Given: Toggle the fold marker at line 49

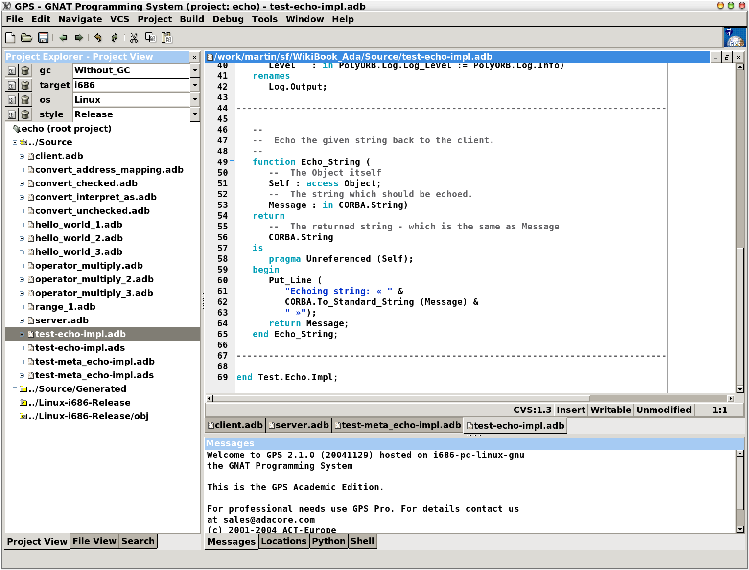Looking at the screenshot, I should point(232,159).
